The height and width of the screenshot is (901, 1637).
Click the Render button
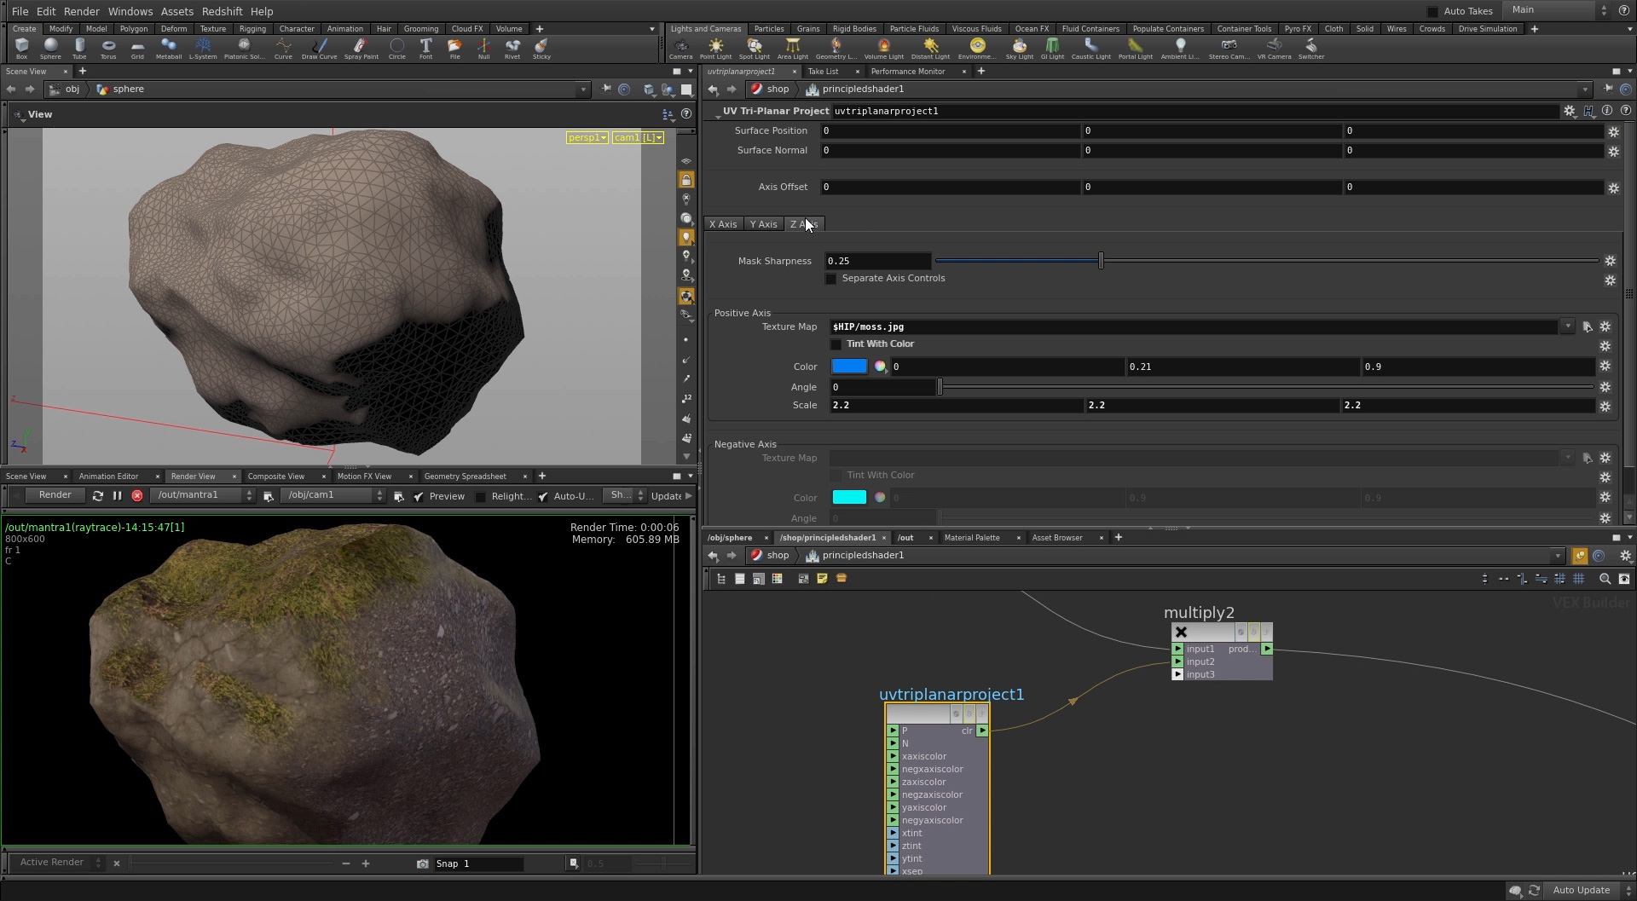click(x=54, y=494)
